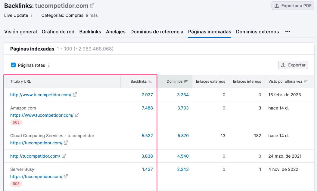Open the 7.937 backlinks count link

147,95
